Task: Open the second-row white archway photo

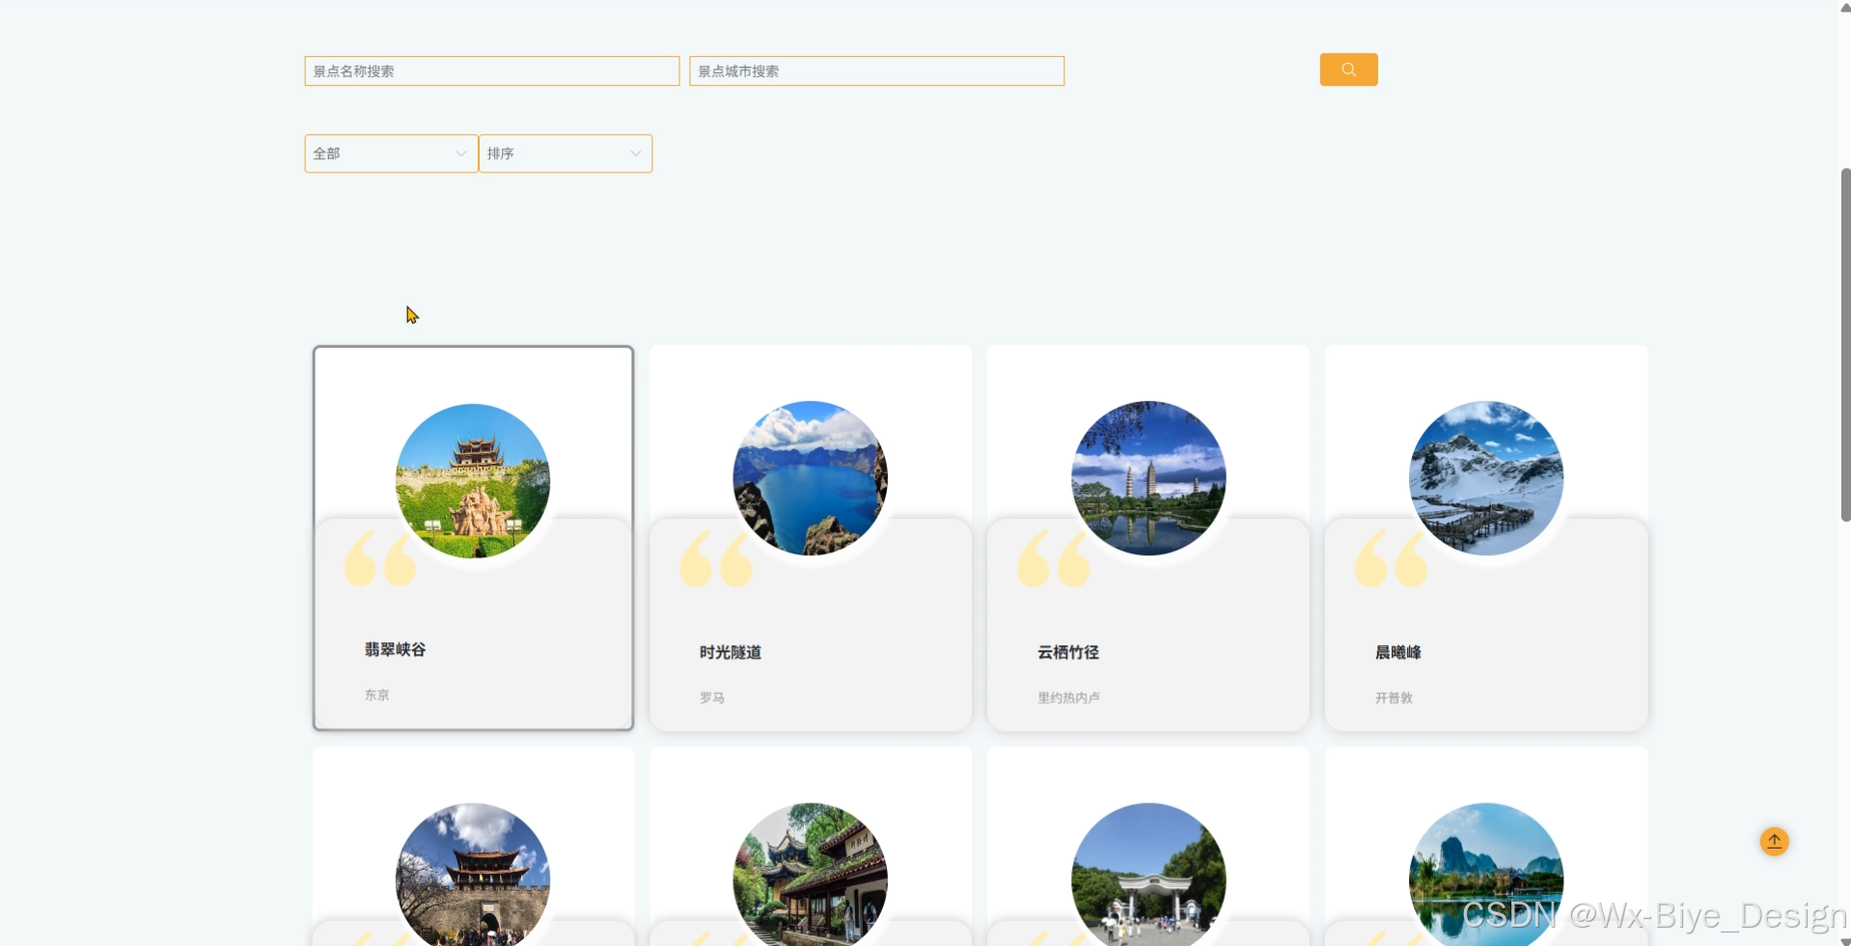Action: click(1148, 875)
